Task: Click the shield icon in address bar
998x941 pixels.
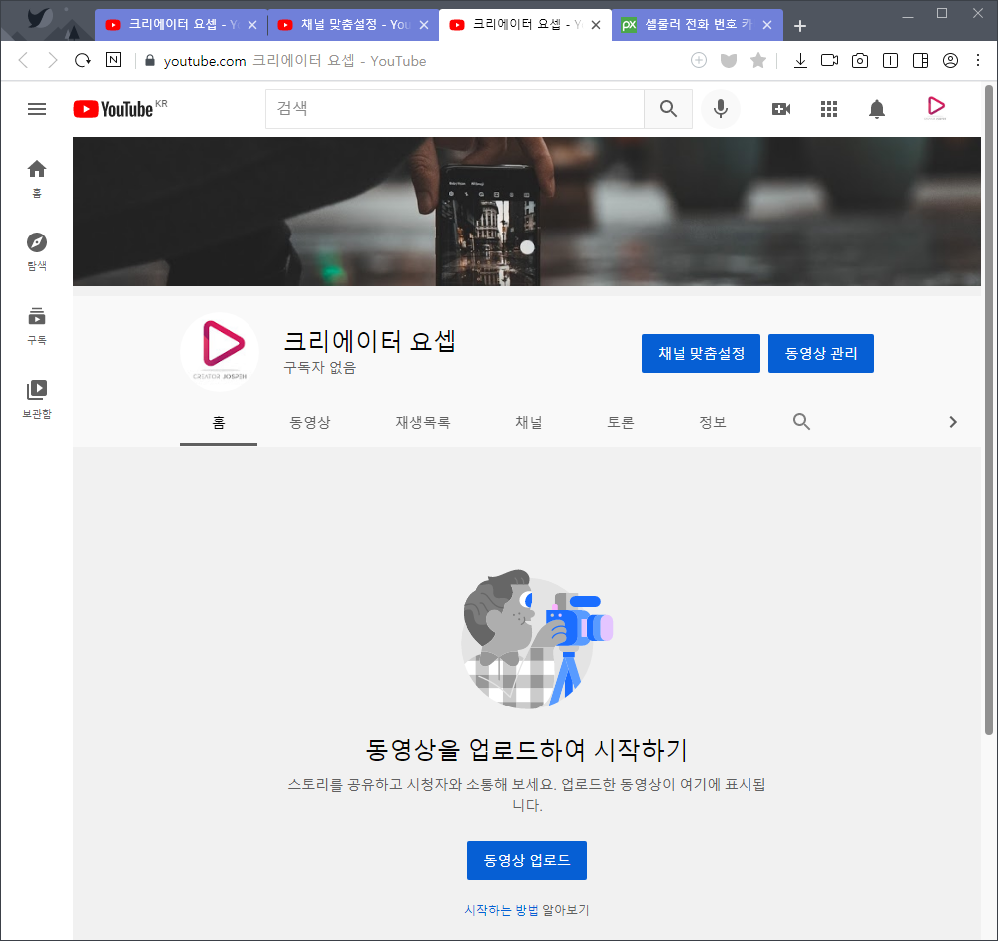Action: 729,61
